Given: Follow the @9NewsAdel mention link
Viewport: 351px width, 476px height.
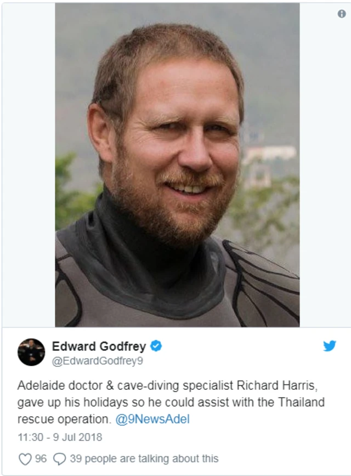Looking at the screenshot, I should (x=152, y=419).
